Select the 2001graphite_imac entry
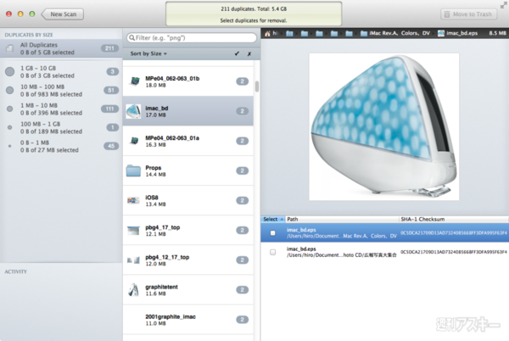The width and height of the screenshot is (509, 341). 188,320
